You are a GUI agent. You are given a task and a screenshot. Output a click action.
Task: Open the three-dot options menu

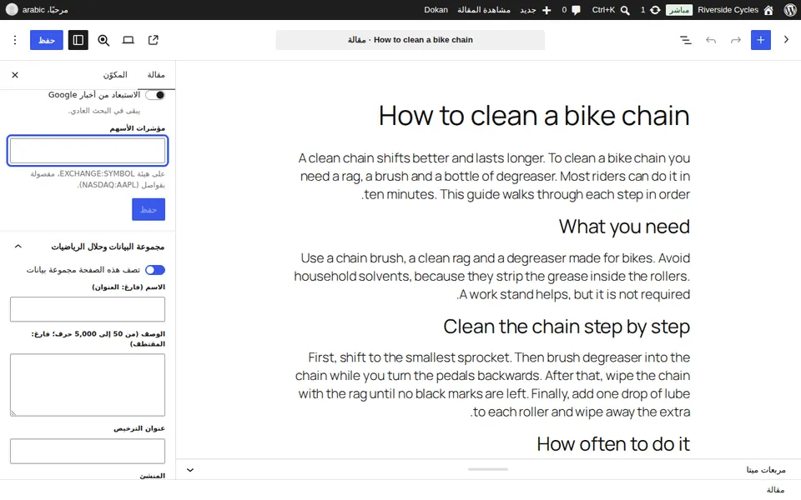click(x=15, y=40)
